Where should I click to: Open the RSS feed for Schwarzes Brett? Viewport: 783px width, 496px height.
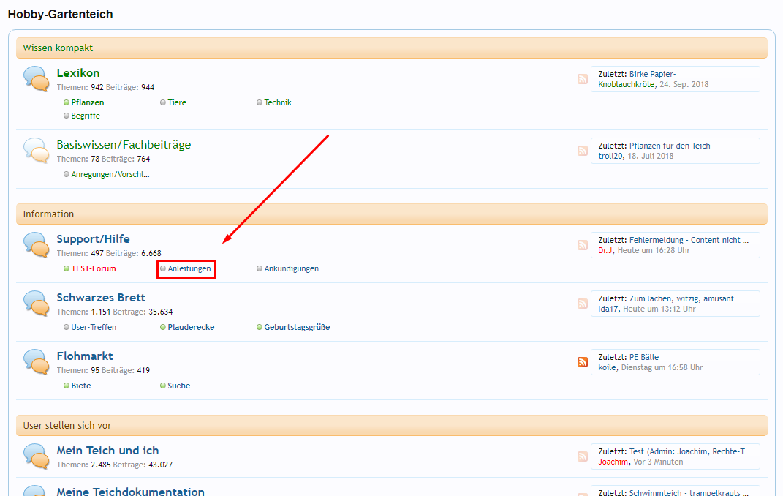(x=582, y=304)
